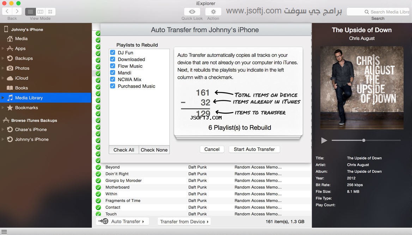Uncheck the Flow Music playlist
The width and height of the screenshot is (412, 235).
pyautogui.click(x=113, y=66)
